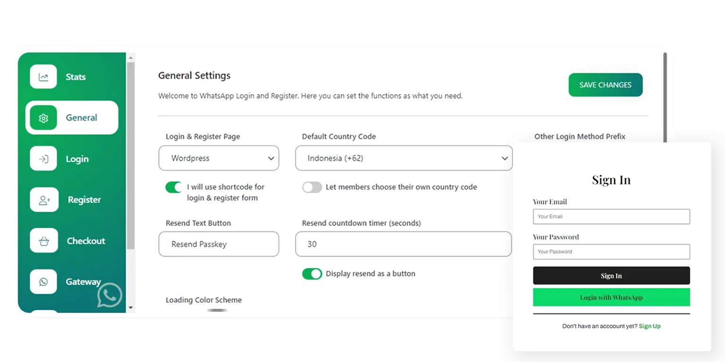This screenshot has height=362, width=725.
Task: Click the Login arrow icon
Action: tap(43, 159)
